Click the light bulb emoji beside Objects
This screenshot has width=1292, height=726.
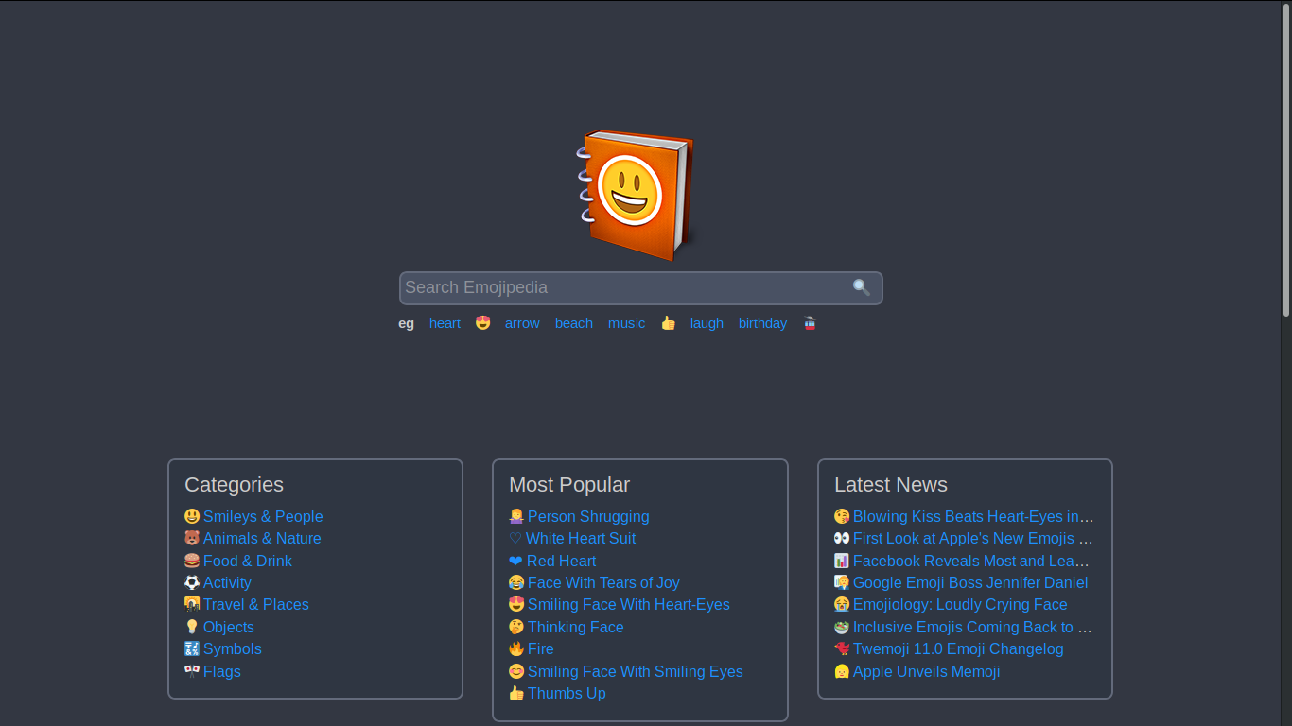(192, 627)
